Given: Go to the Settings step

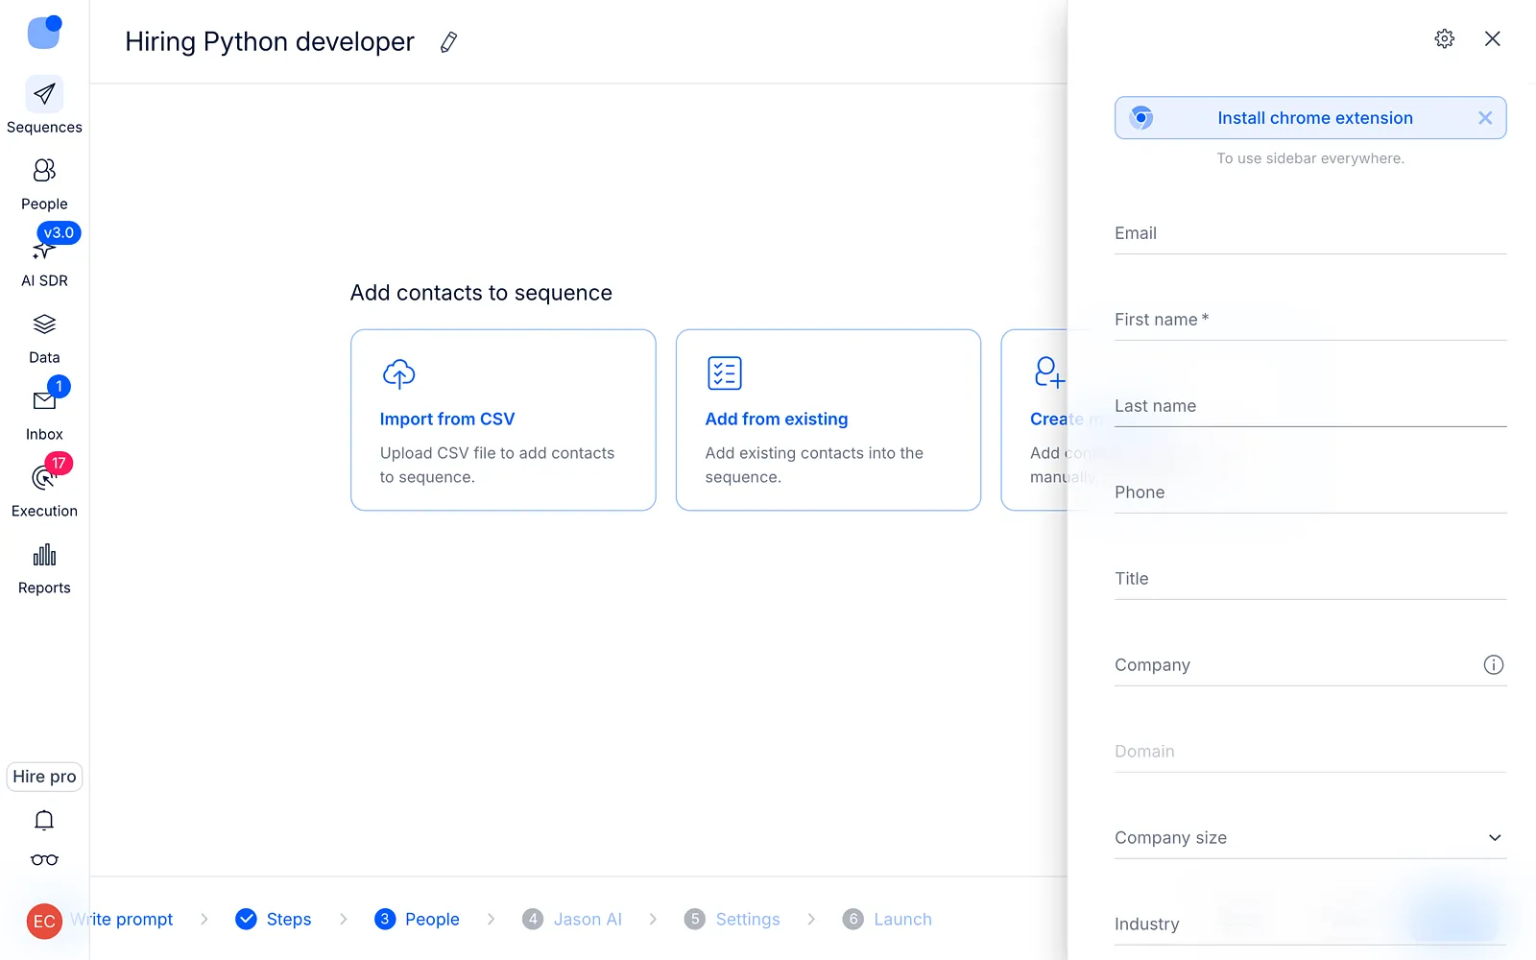Looking at the screenshot, I should coord(732,920).
